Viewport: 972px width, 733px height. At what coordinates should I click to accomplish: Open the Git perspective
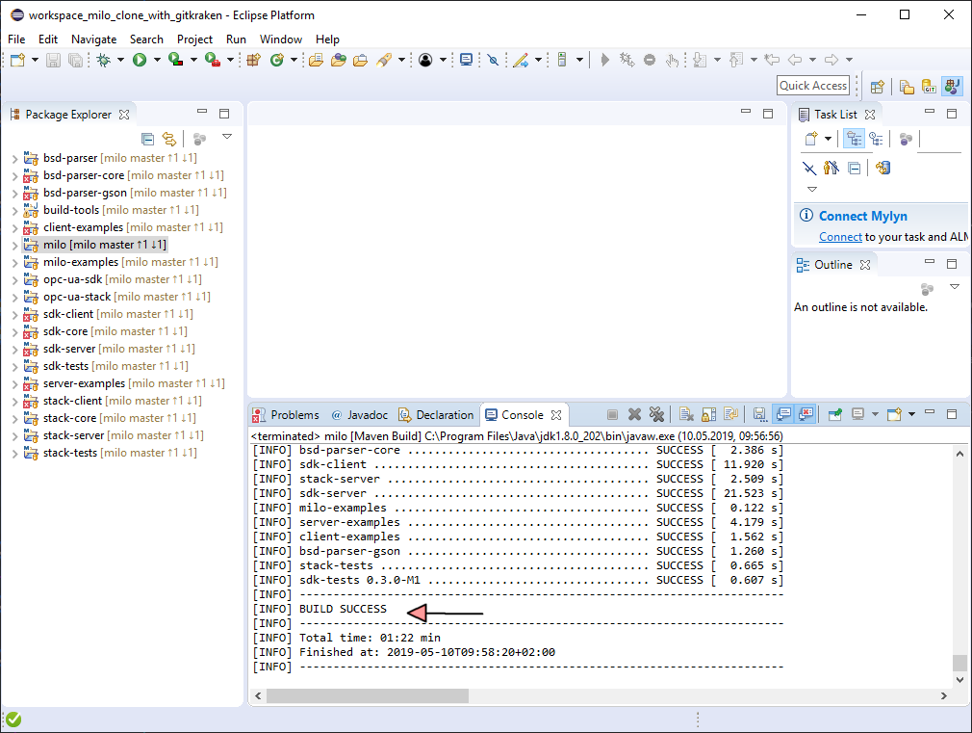coord(929,87)
